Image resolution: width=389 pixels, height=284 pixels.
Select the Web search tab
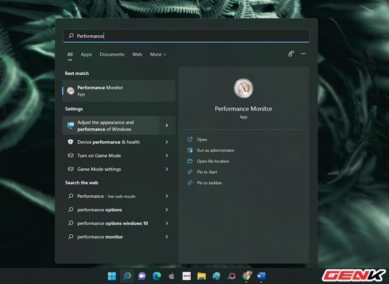137,55
